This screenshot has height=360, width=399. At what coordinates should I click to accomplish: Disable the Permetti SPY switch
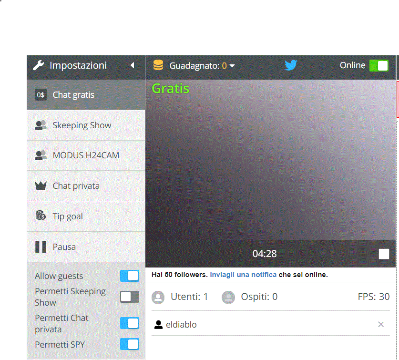click(130, 344)
